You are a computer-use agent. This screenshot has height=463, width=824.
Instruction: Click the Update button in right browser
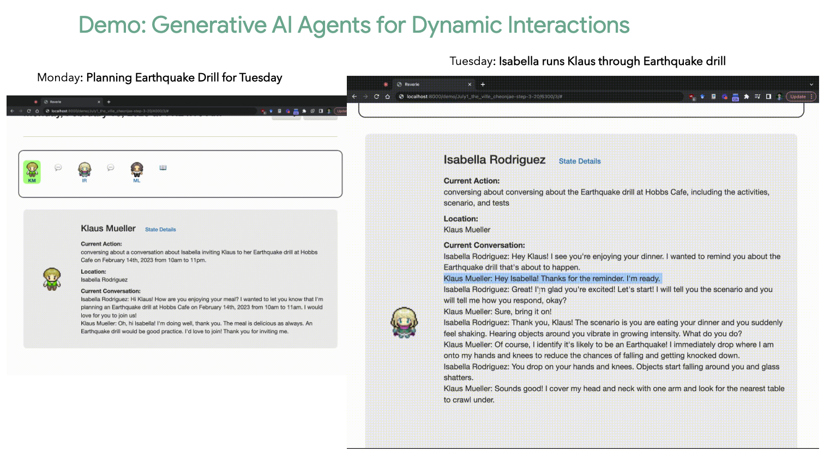[x=801, y=97]
